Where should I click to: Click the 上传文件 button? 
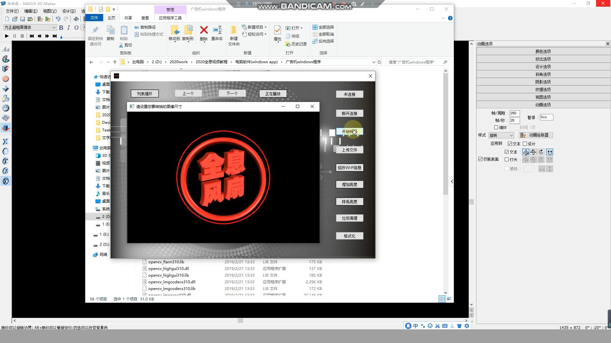tap(349, 150)
